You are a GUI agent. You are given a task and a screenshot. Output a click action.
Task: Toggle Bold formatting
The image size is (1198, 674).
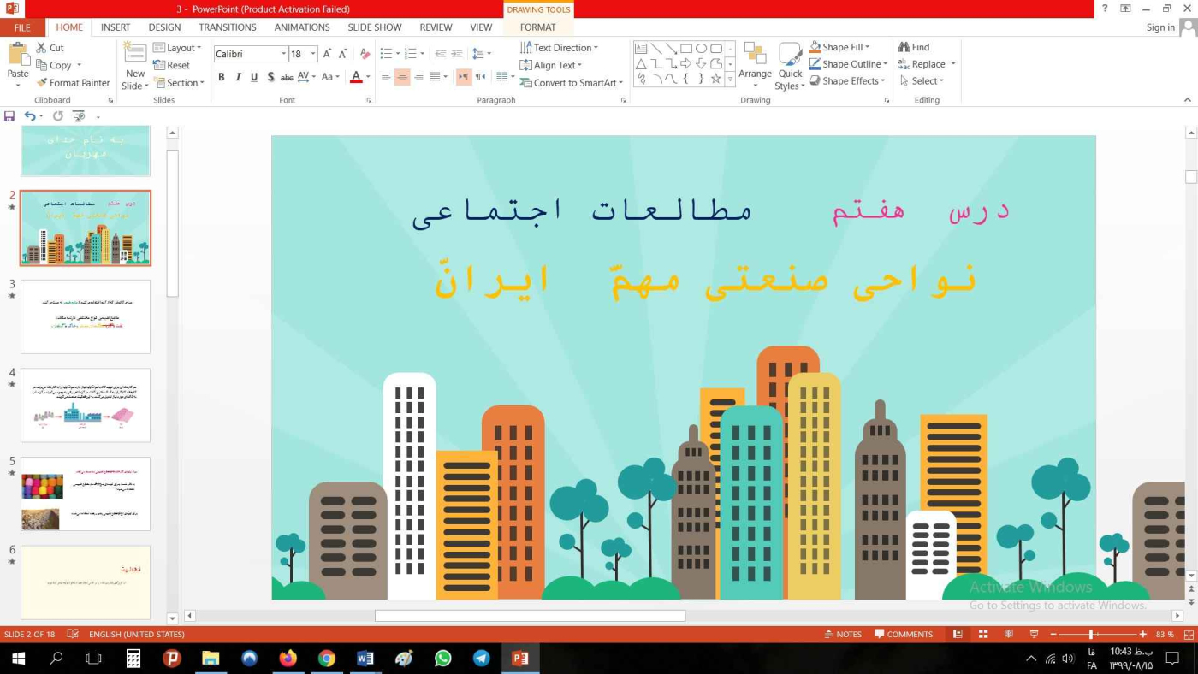(221, 77)
